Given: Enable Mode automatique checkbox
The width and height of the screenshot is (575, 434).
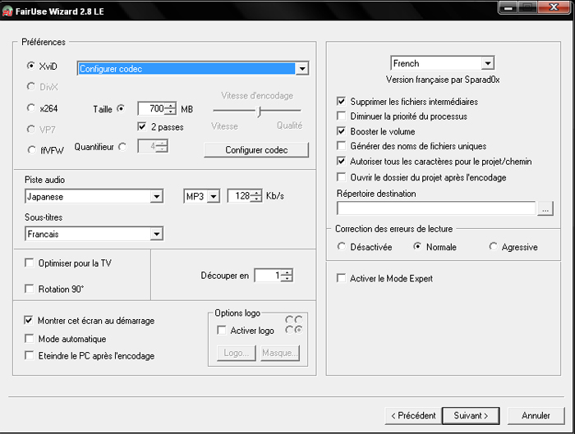Looking at the screenshot, I should (x=30, y=338).
